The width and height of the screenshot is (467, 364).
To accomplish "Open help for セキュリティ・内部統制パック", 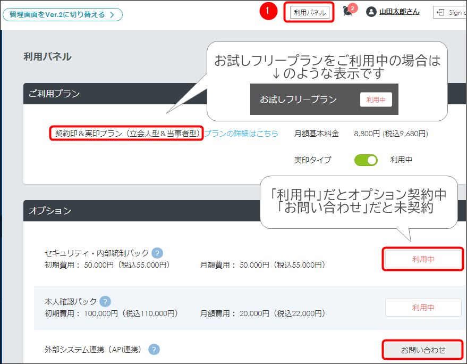I will tap(157, 253).
